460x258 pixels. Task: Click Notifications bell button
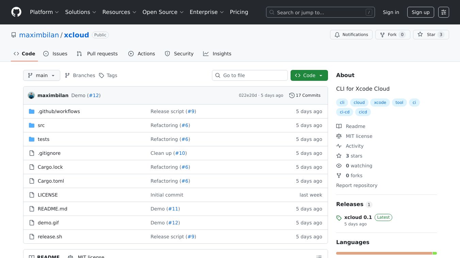(351, 35)
